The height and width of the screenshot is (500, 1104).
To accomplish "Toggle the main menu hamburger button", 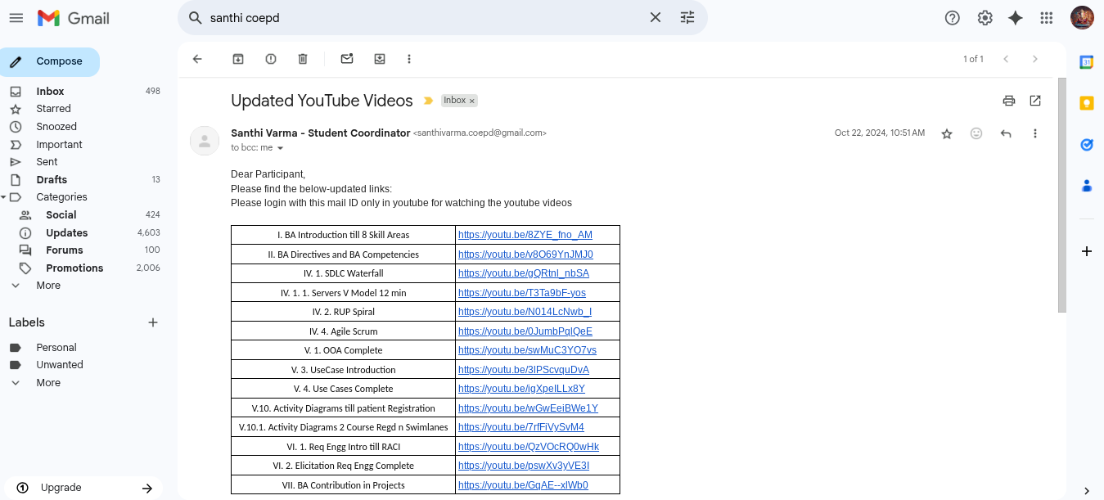I will tap(16, 18).
